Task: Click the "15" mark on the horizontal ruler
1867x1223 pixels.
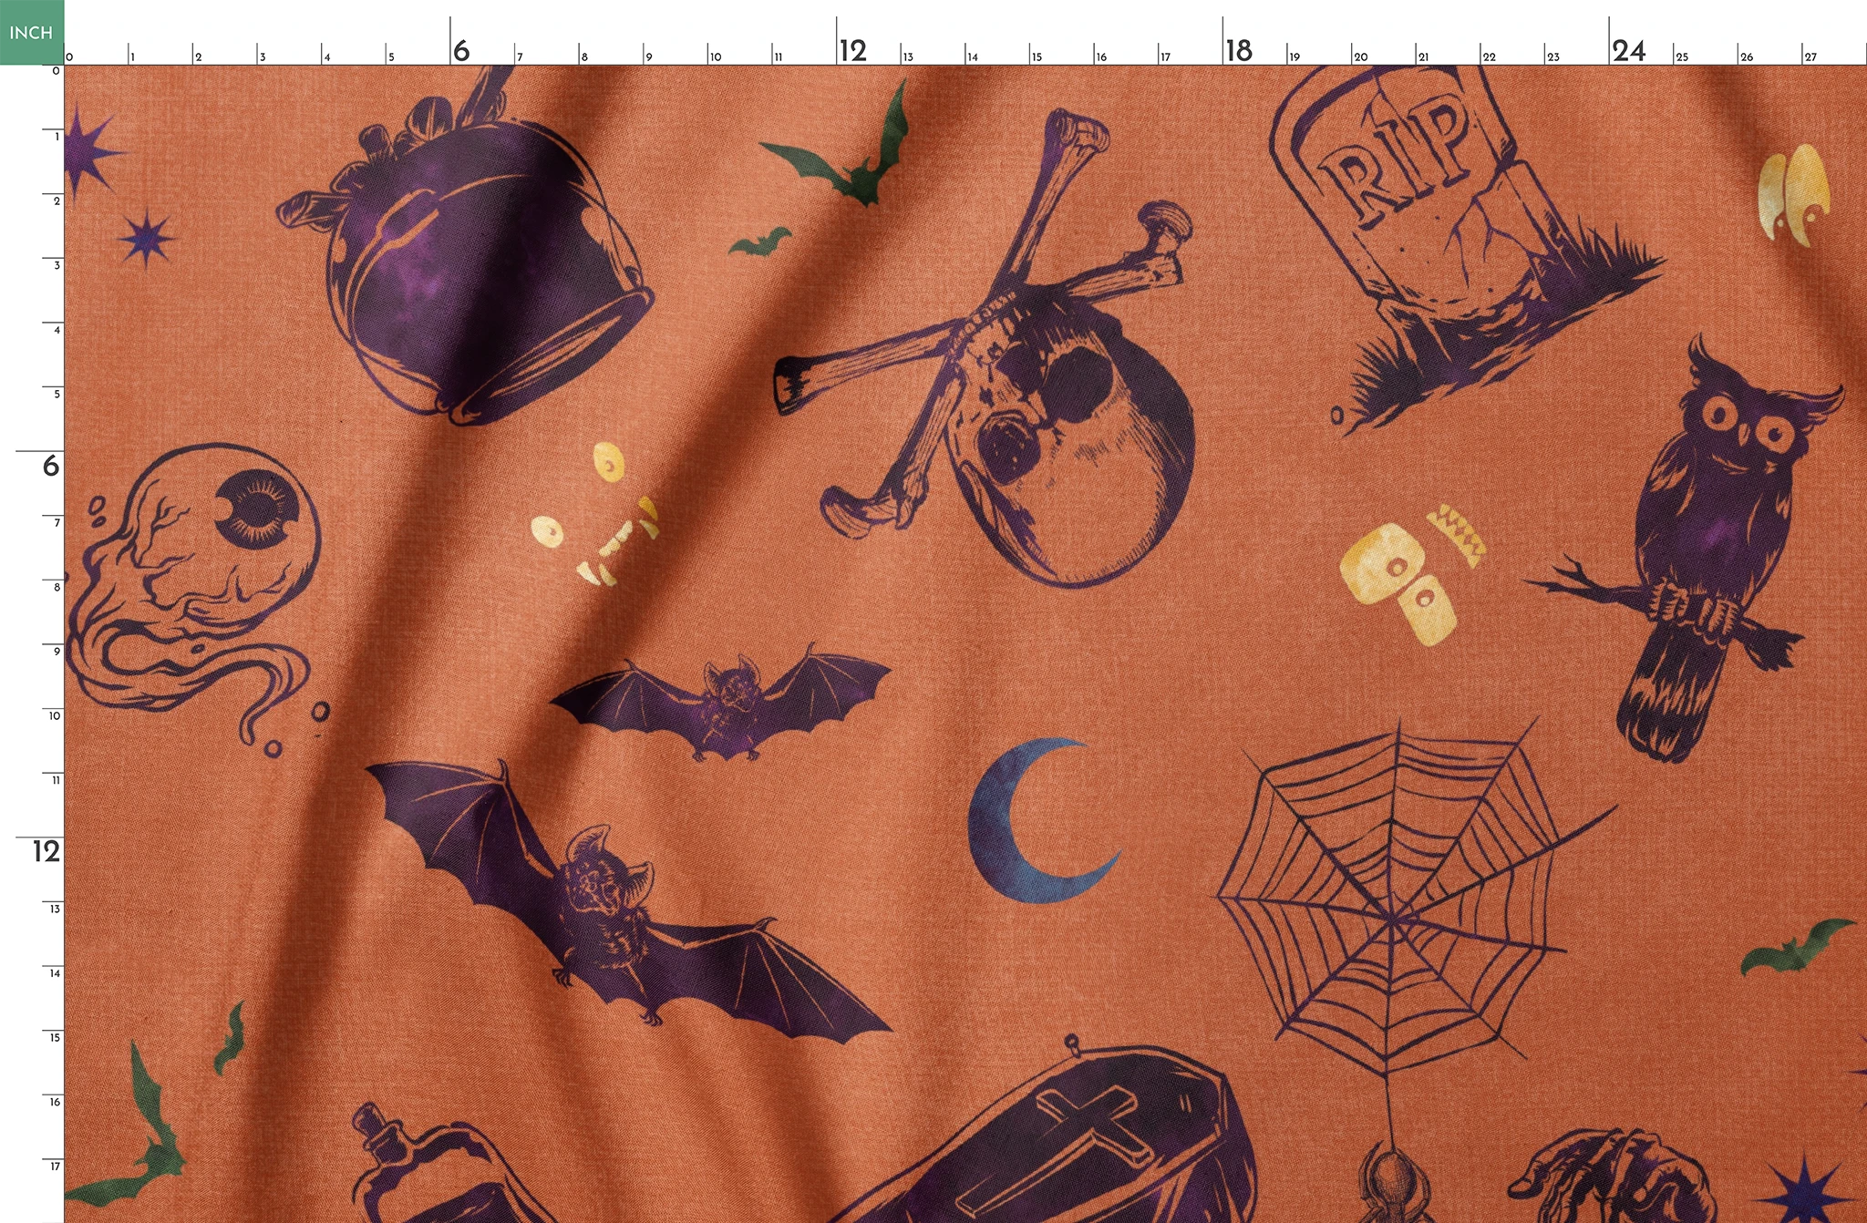Action: (x=1037, y=57)
